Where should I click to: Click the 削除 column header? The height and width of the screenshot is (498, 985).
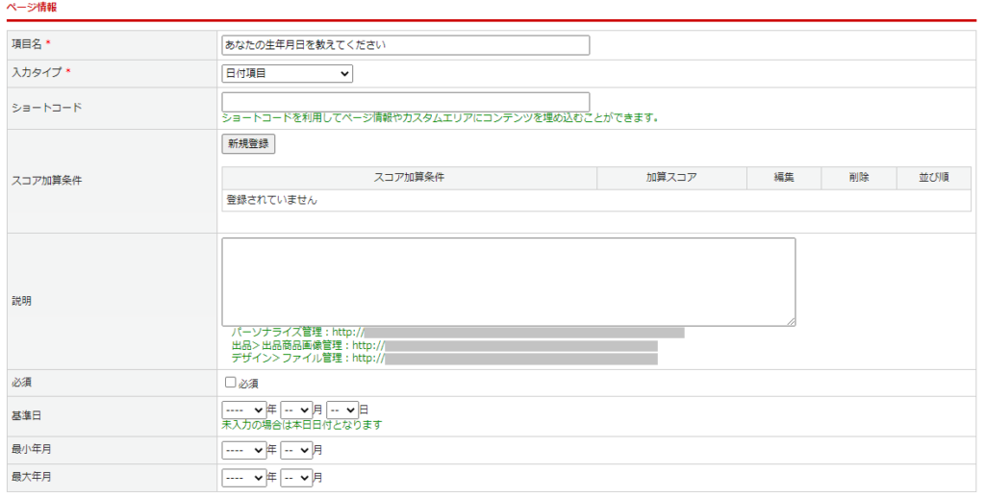click(859, 178)
